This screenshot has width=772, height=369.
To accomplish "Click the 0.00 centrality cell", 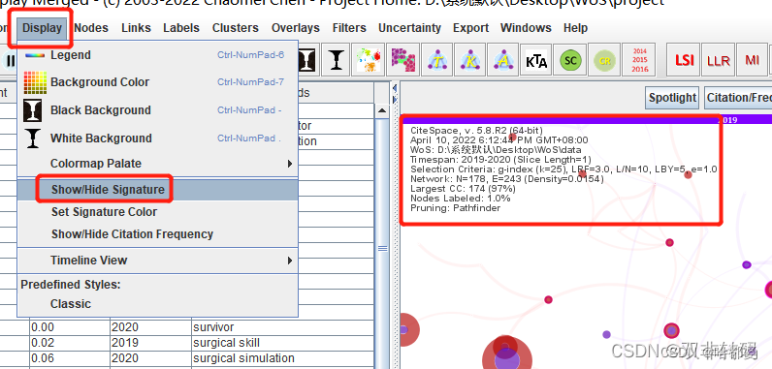I will 70,327.
